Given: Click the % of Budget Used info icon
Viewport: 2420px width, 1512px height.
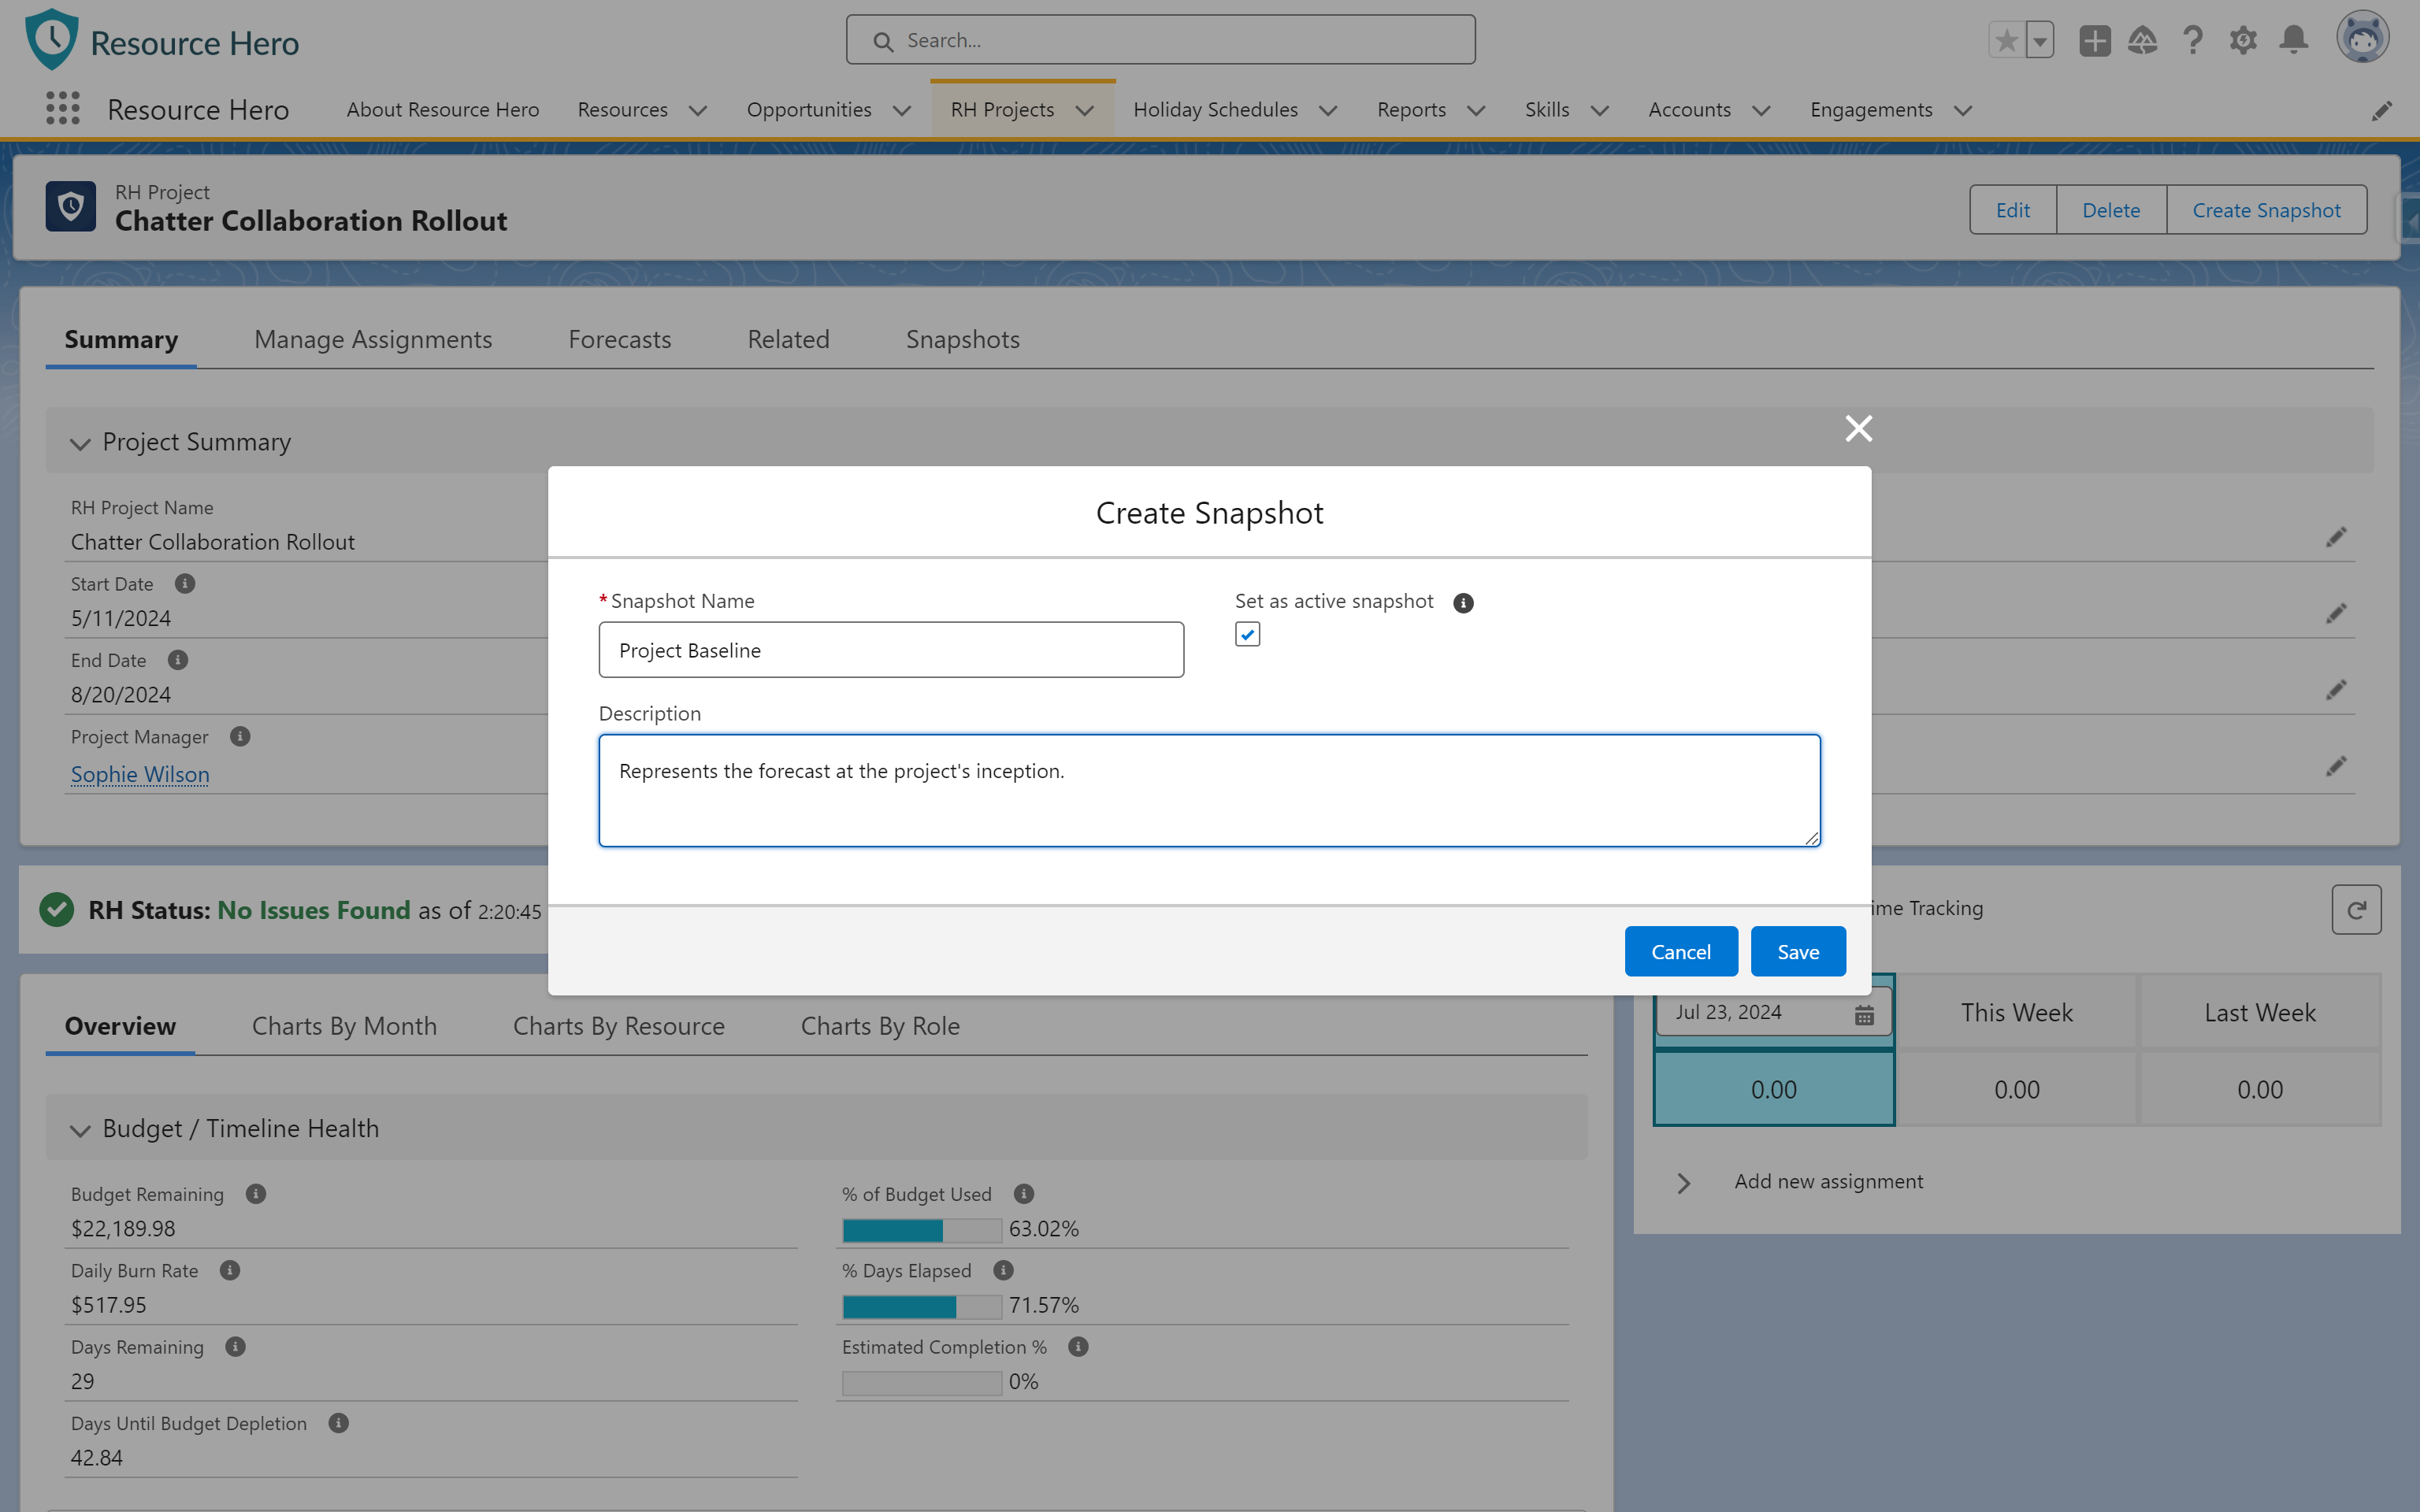Looking at the screenshot, I should point(1024,1193).
